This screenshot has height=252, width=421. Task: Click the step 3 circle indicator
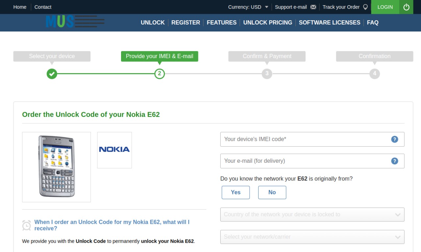267,74
